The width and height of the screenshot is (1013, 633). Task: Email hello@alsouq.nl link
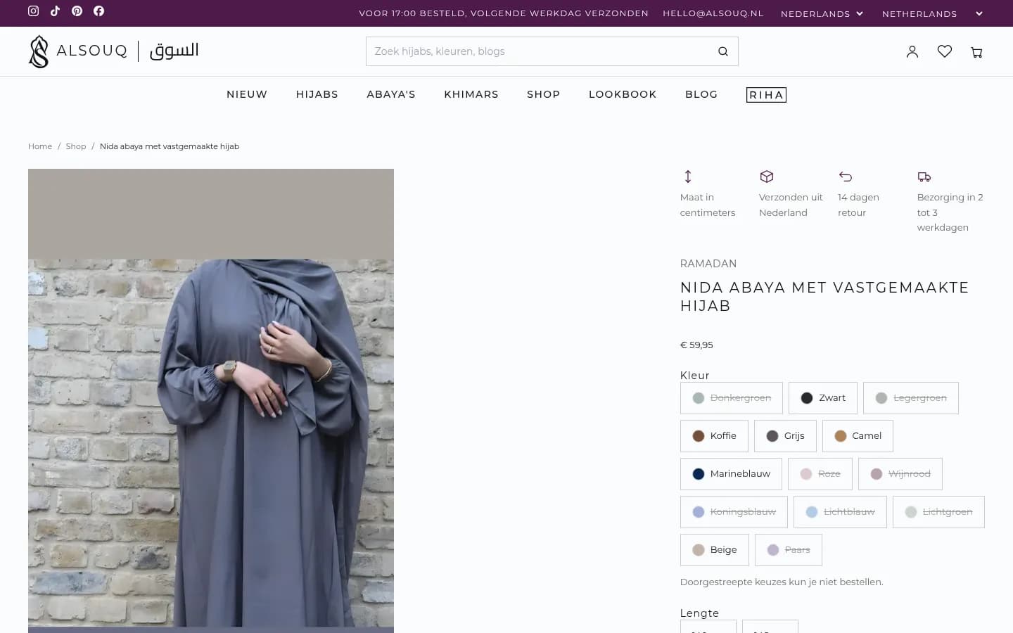(713, 13)
